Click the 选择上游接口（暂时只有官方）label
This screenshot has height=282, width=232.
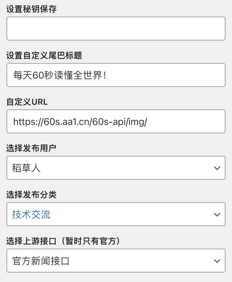(63, 241)
